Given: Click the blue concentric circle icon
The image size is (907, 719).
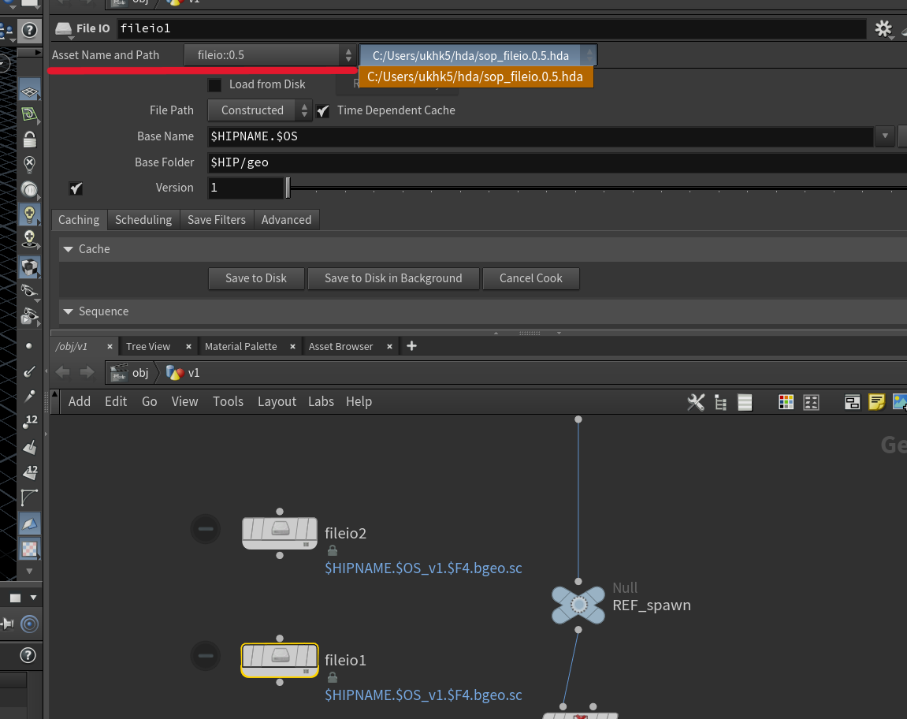Looking at the screenshot, I should 29,624.
